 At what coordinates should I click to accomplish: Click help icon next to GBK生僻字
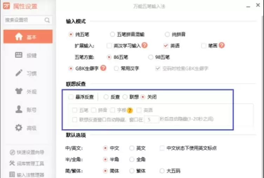(103, 68)
